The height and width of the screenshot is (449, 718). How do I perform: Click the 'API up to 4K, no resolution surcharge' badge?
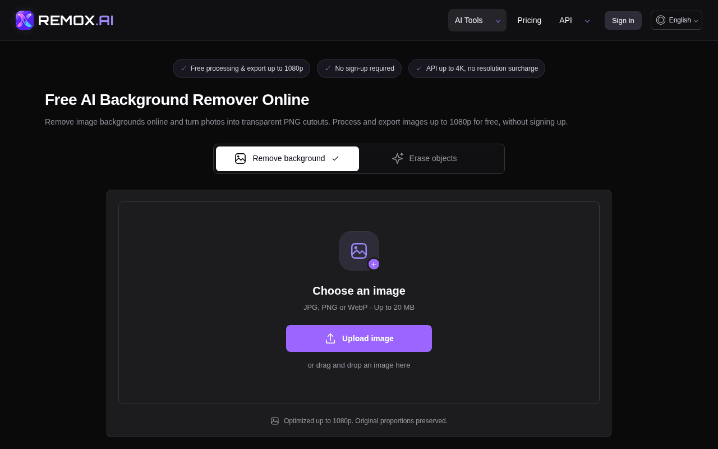pyautogui.click(x=477, y=68)
